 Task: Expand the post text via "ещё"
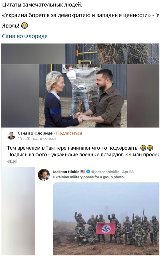tap(12, 161)
